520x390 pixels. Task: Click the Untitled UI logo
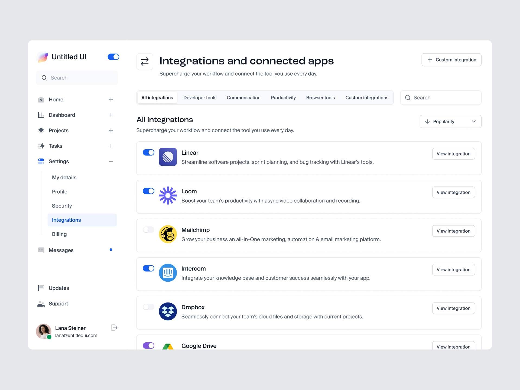tap(43, 57)
